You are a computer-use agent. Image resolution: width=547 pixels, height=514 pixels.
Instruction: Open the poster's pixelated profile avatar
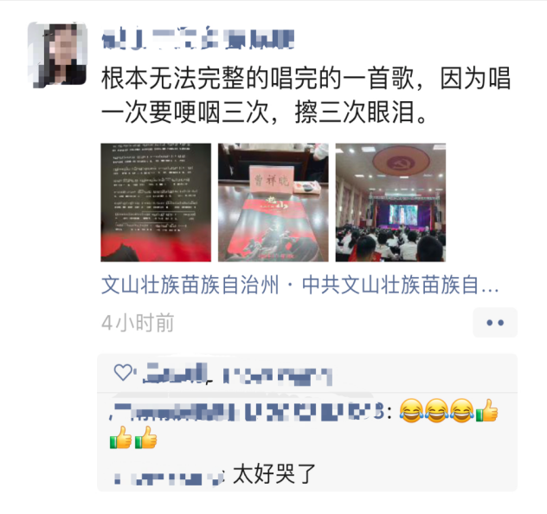point(58,55)
